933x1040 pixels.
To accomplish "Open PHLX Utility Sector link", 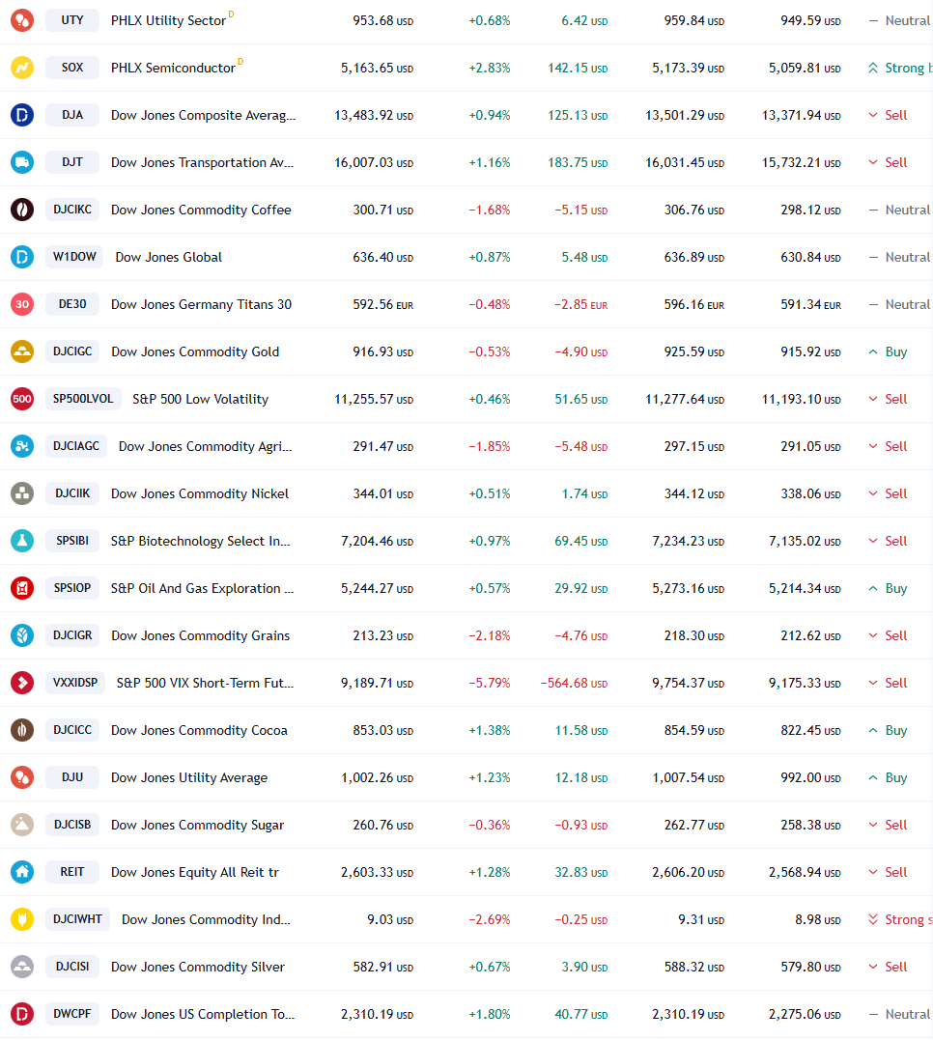I will (169, 20).
